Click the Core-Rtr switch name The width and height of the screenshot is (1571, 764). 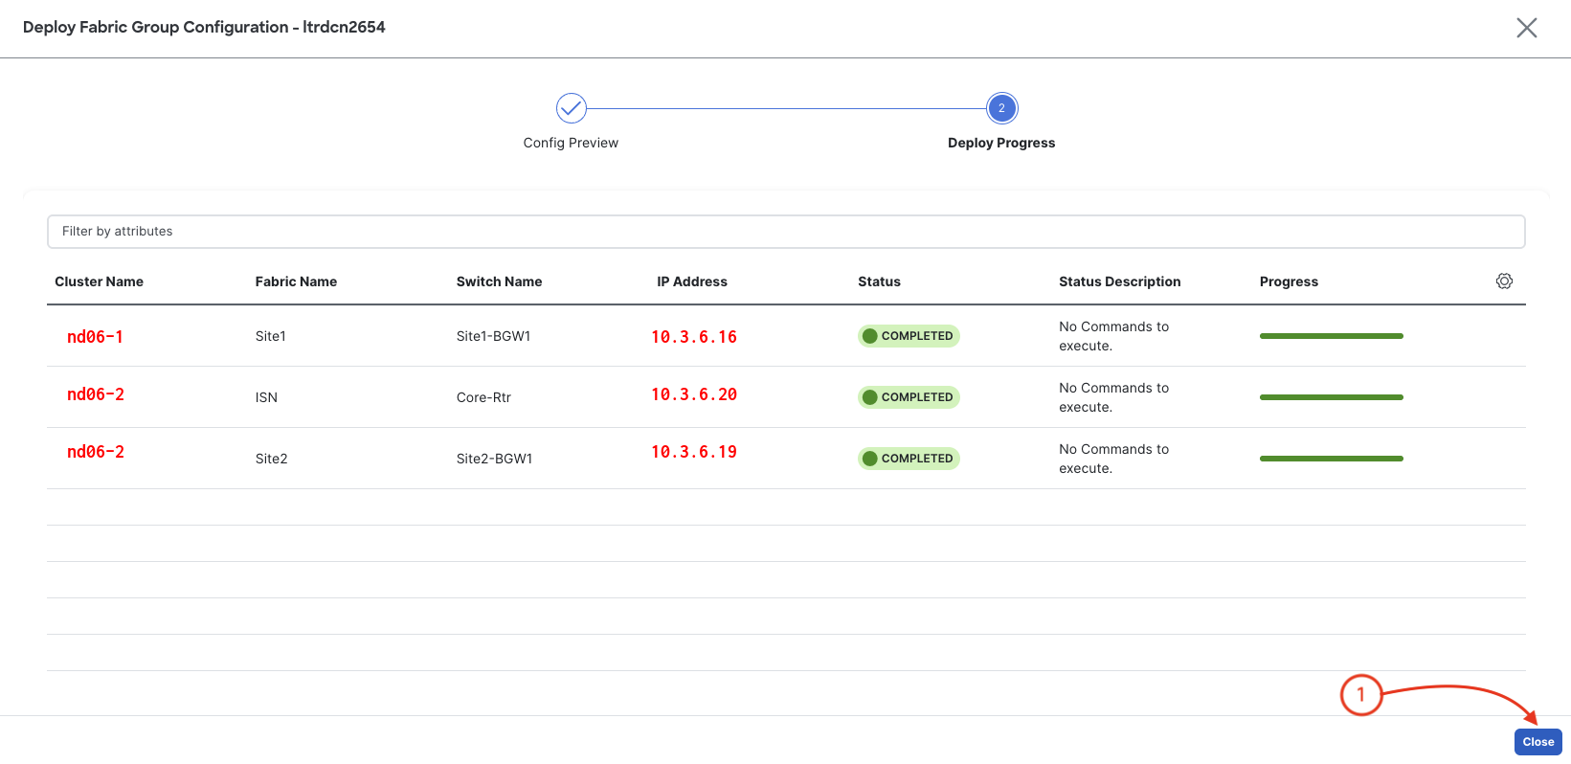pyautogui.click(x=483, y=397)
